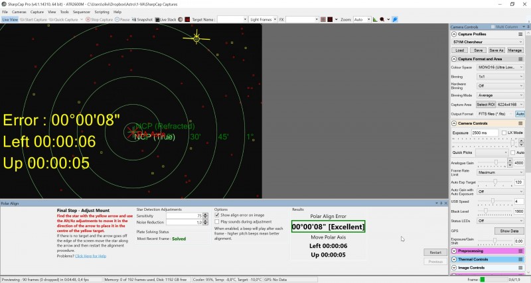Enable the Quick Picks Auto checkbox

click(512, 152)
